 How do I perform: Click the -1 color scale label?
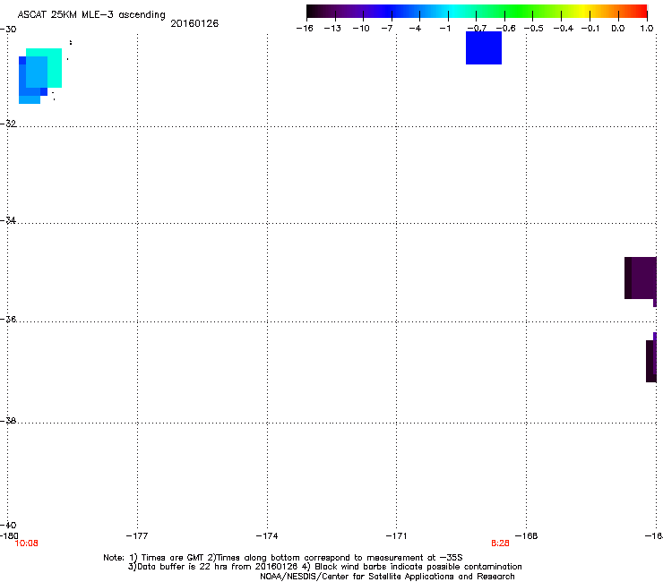(x=444, y=29)
